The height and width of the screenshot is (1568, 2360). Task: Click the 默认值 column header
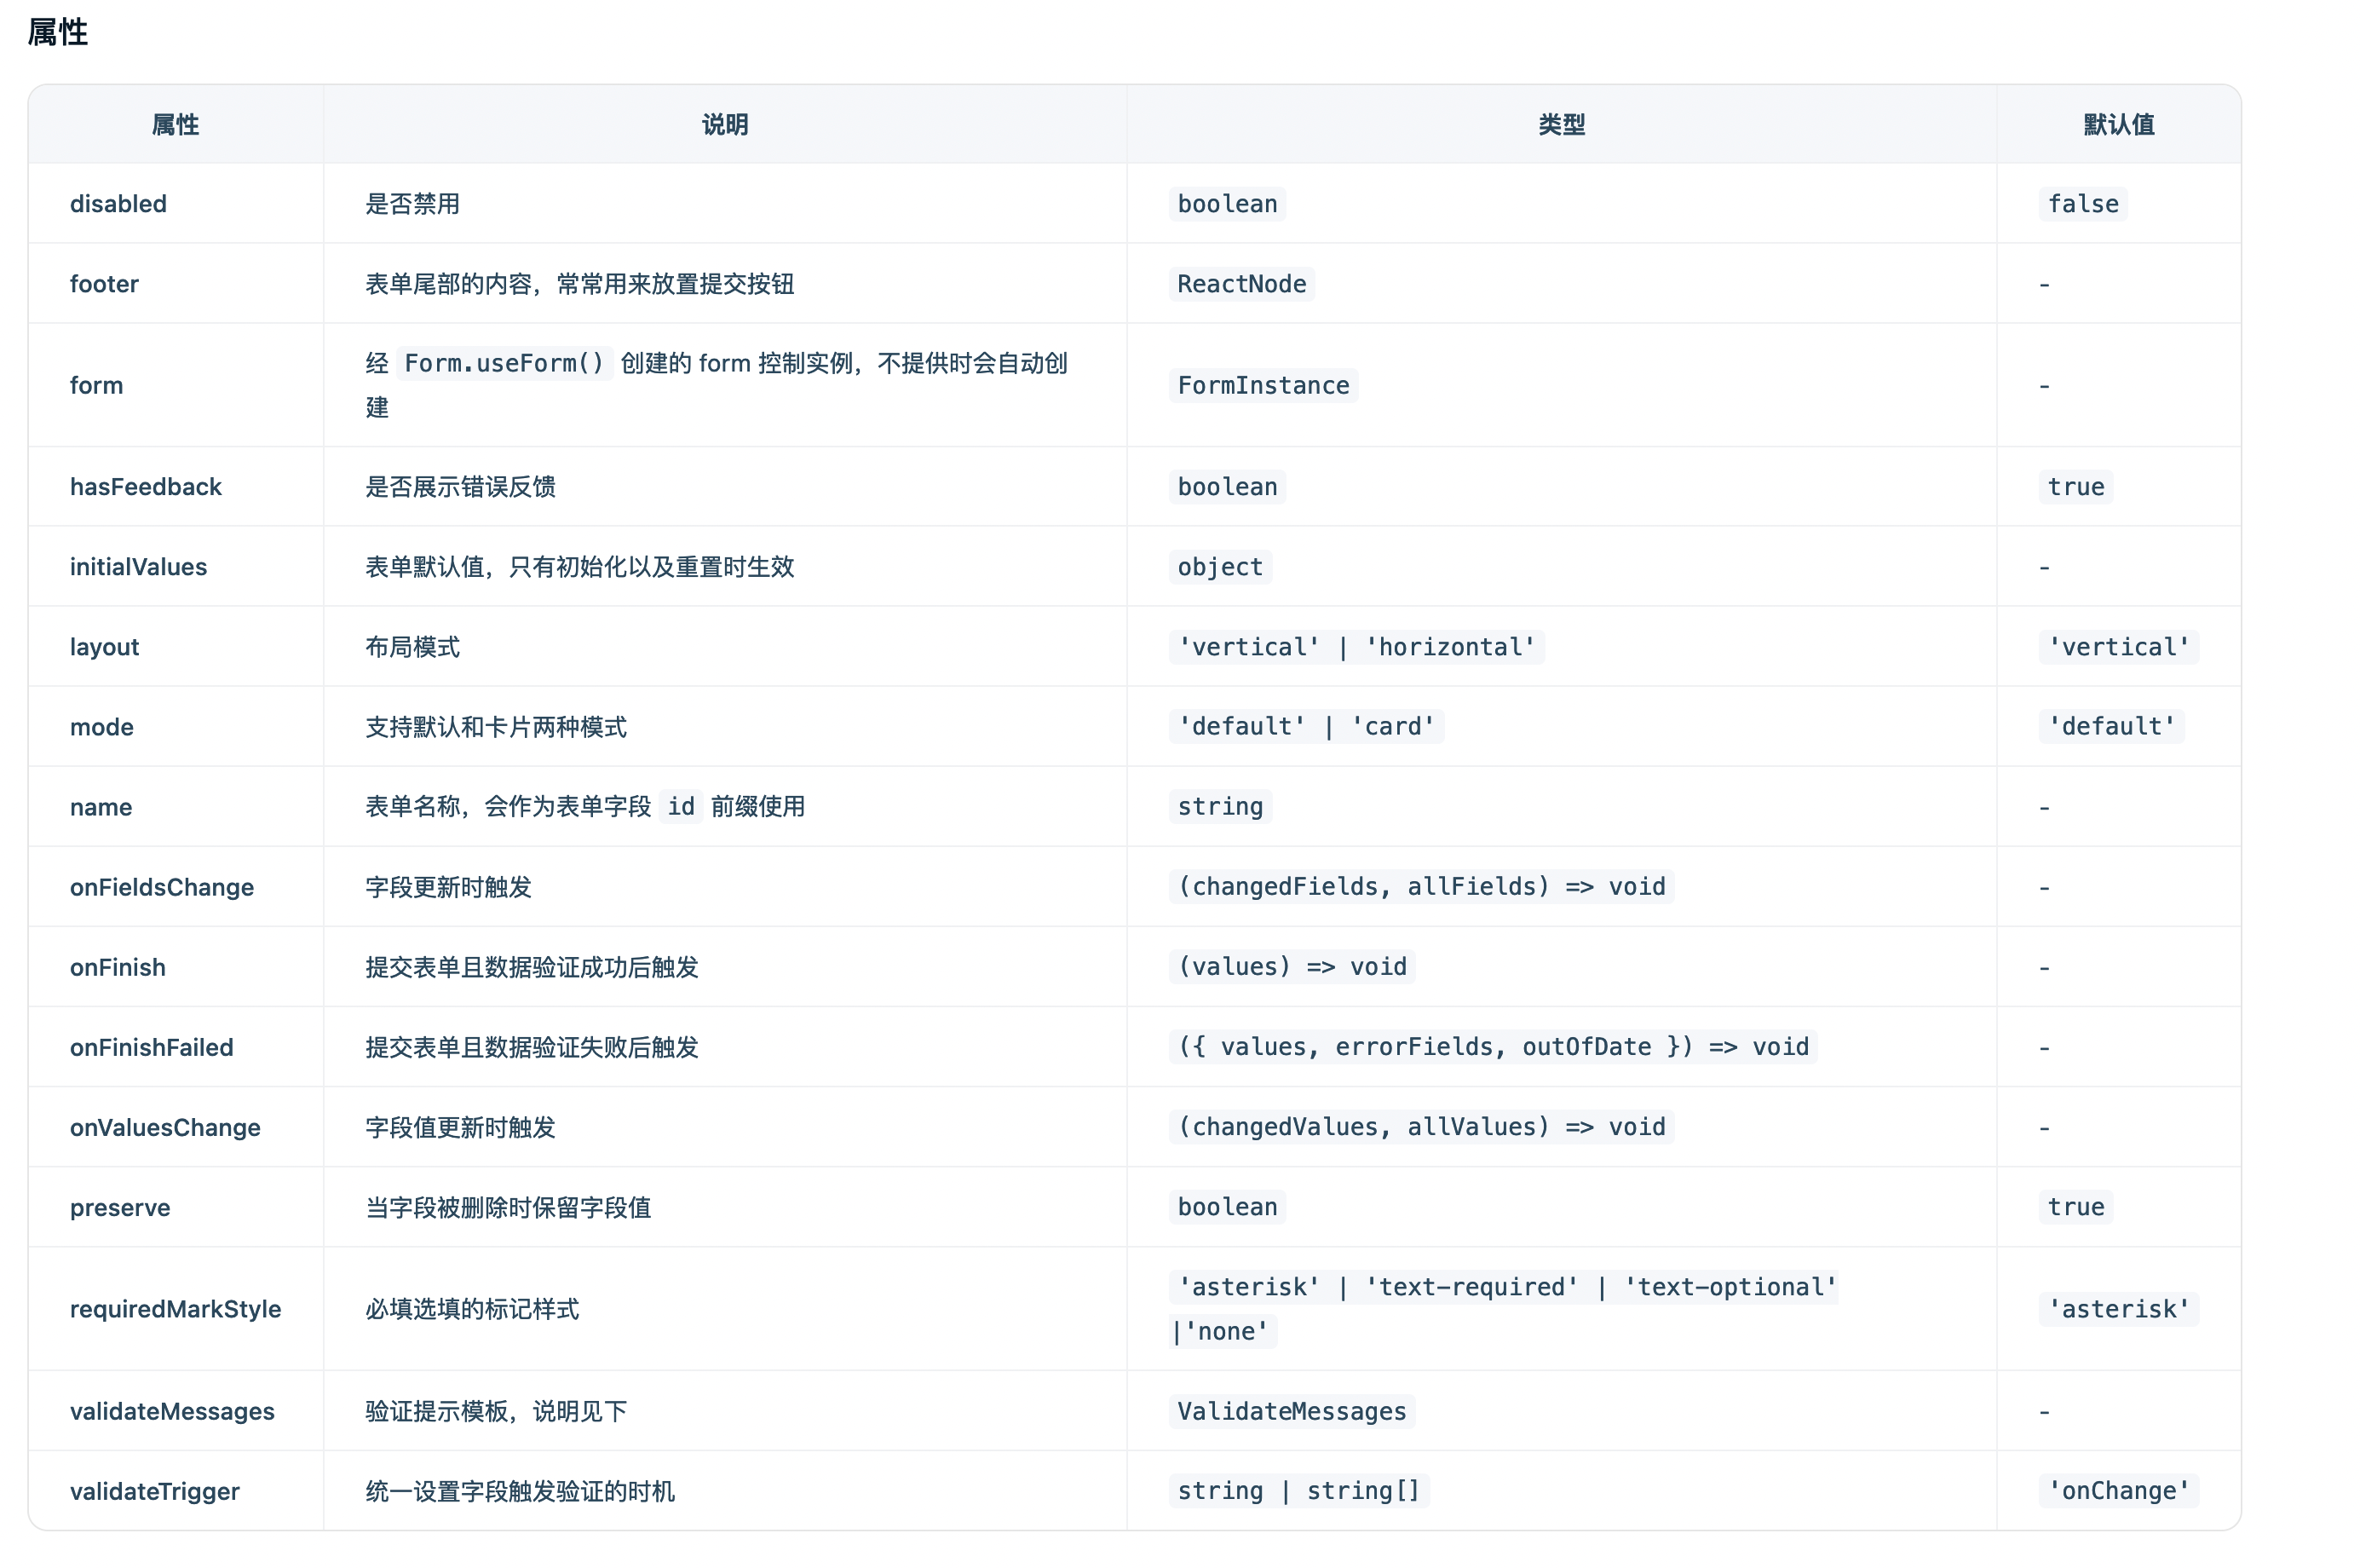[2118, 125]
